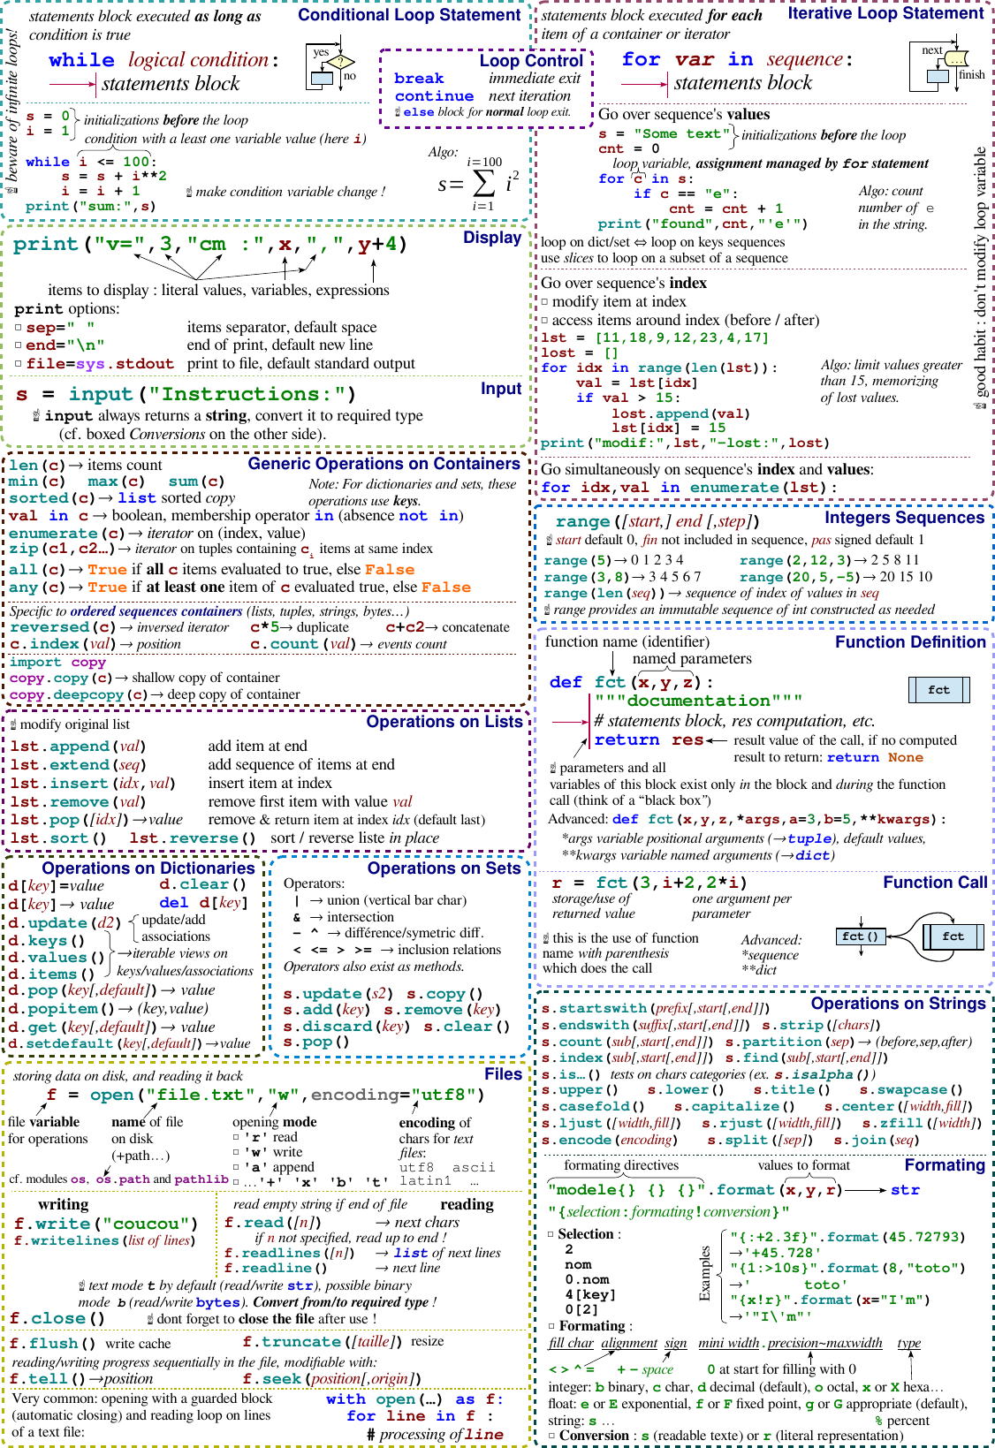995x1448 pixels.
Task: Select the 'Integers Sequences' heading
Action: 904,518
